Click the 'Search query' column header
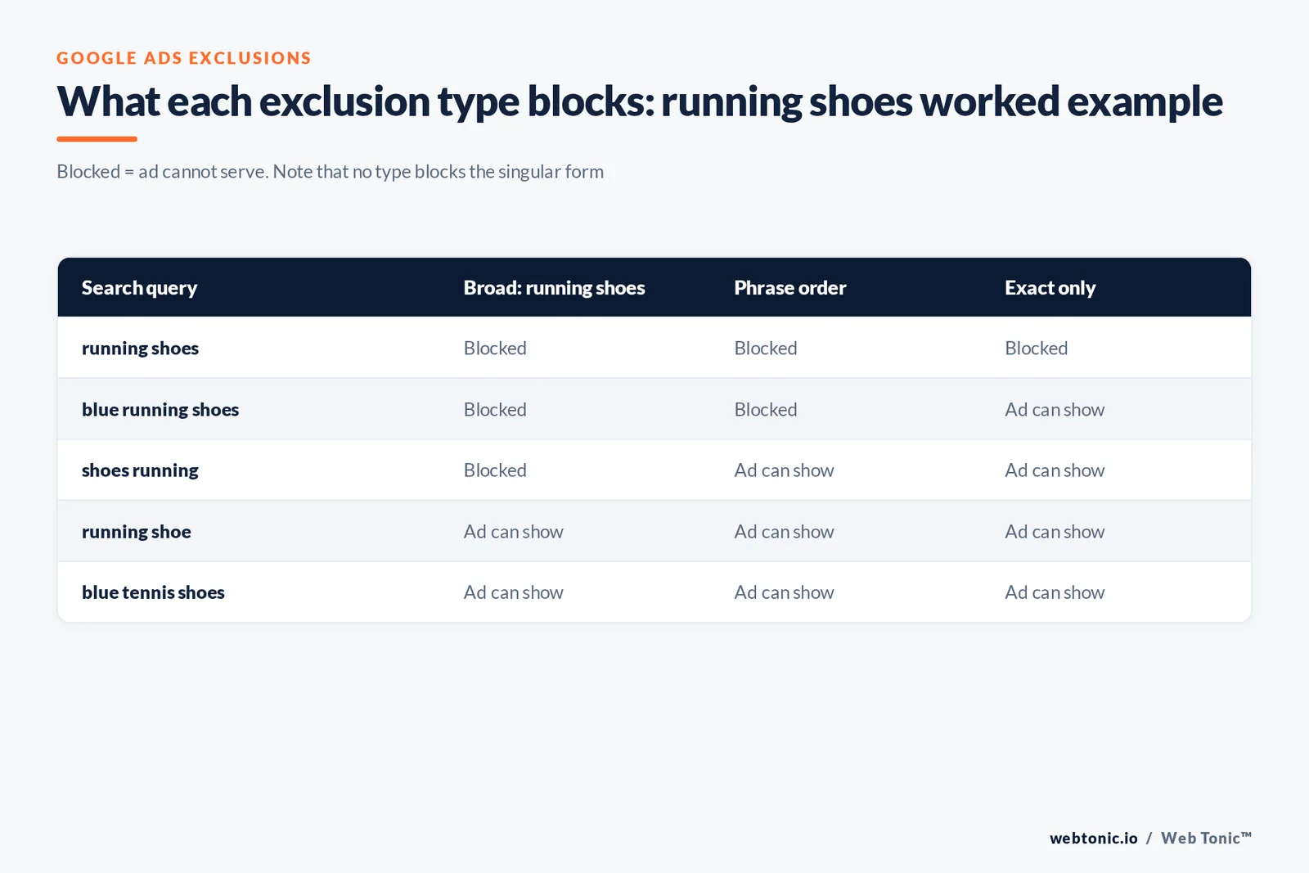The image size is (1309, 873). (x=139, y=288)
